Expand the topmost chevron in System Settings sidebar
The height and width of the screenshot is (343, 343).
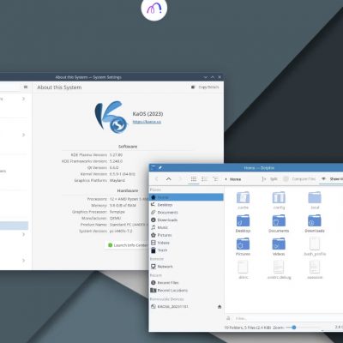point(23,99)
